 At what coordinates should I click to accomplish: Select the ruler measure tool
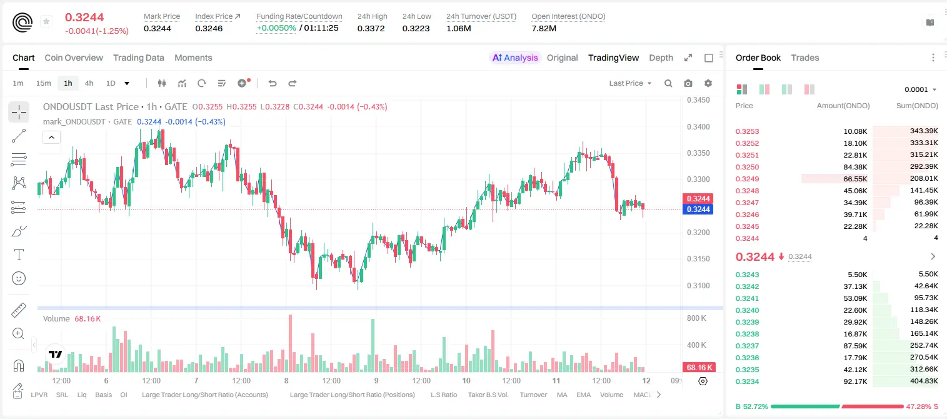(19, 310)
